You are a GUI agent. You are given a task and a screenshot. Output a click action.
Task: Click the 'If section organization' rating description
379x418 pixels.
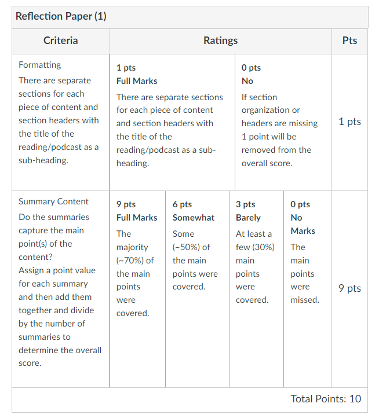click(279, 130)
